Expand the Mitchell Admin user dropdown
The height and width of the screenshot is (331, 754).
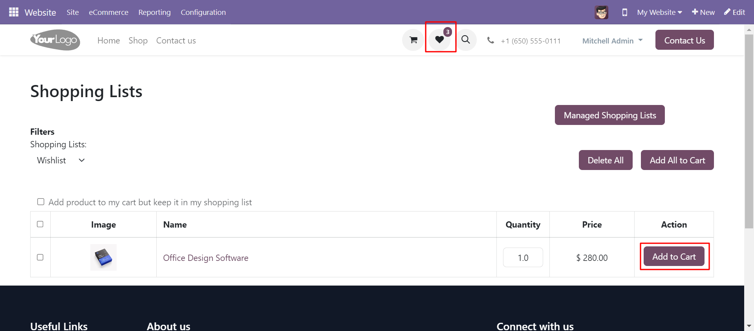pos(613,41)
